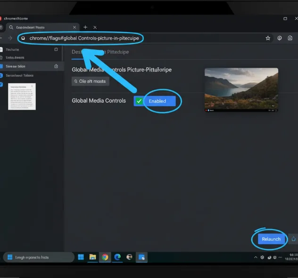Toggle the green checkmark next to Enabled

pyautogui.click(x=139, y=101)
